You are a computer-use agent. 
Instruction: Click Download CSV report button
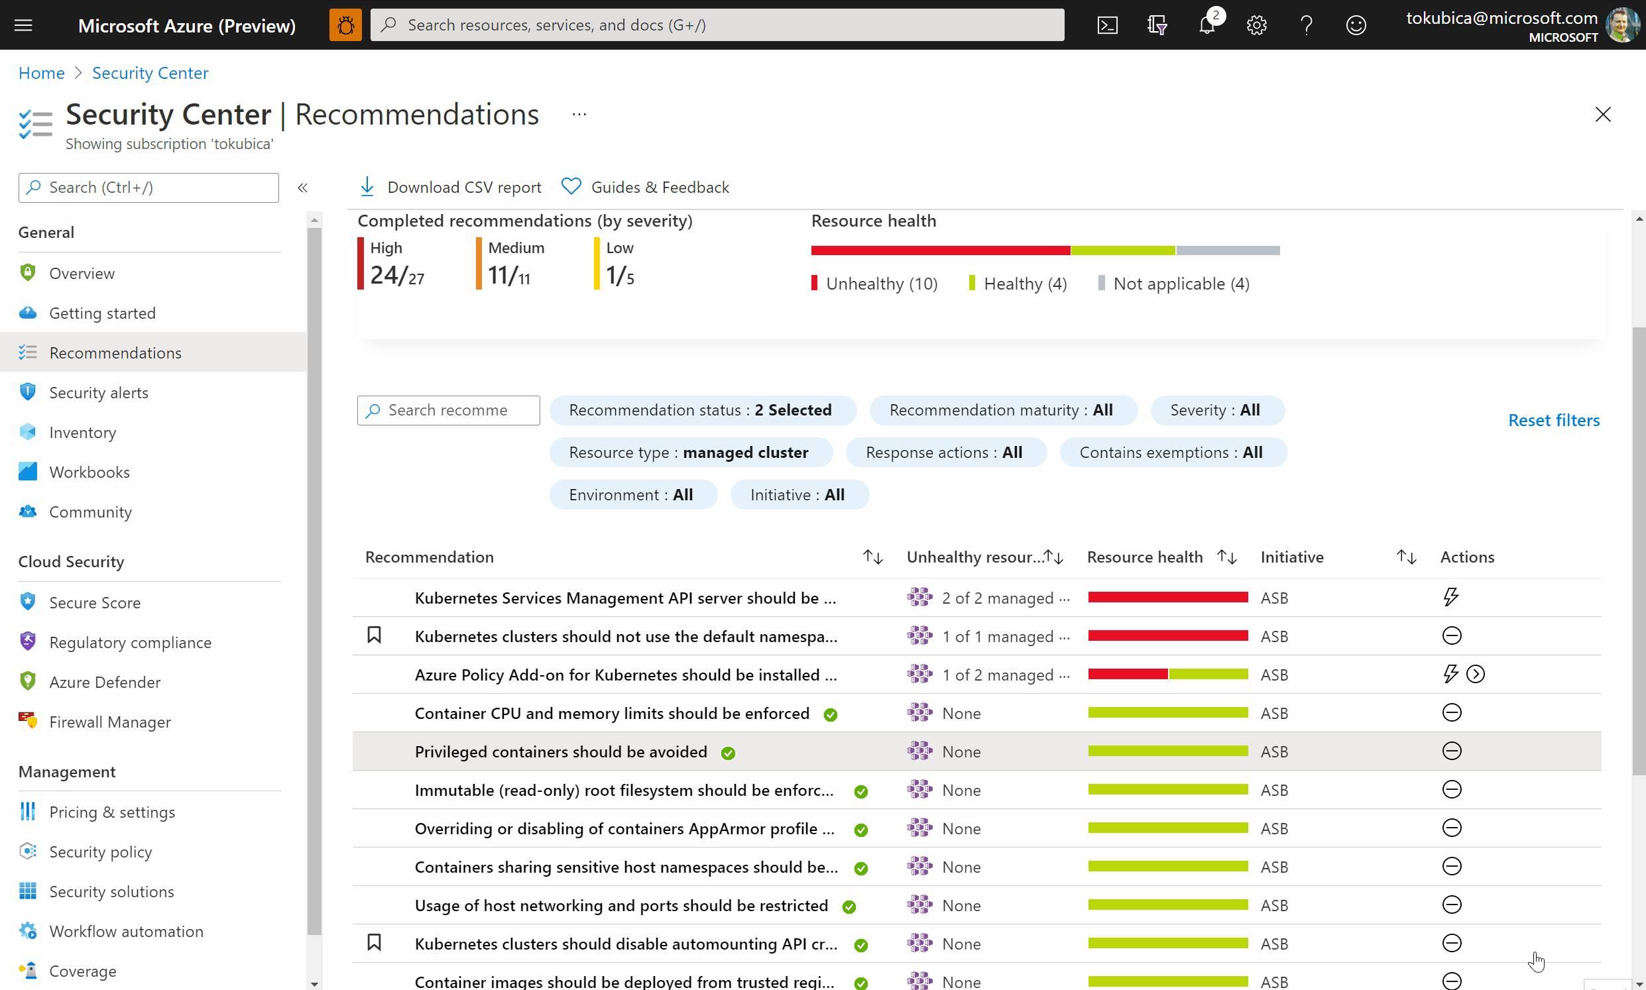(x=450, y=188)
